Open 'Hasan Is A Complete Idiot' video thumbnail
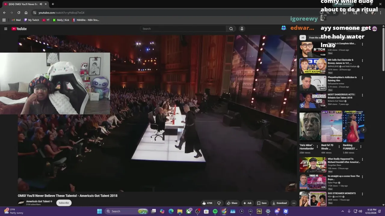This screenshot has width=385, height=216. click(x=313, y=49)
